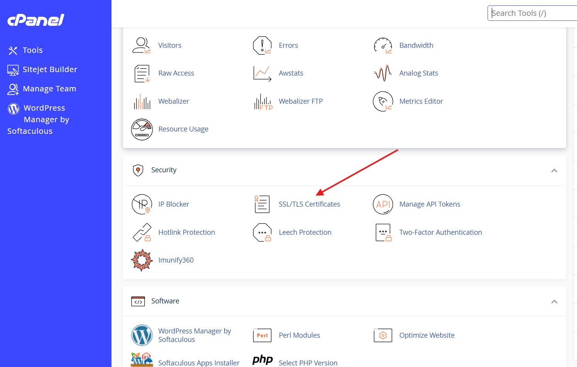Viewport: 577px width, 367px height.
Task: Open the Raw Access icon
Action: tap(142, 73)
